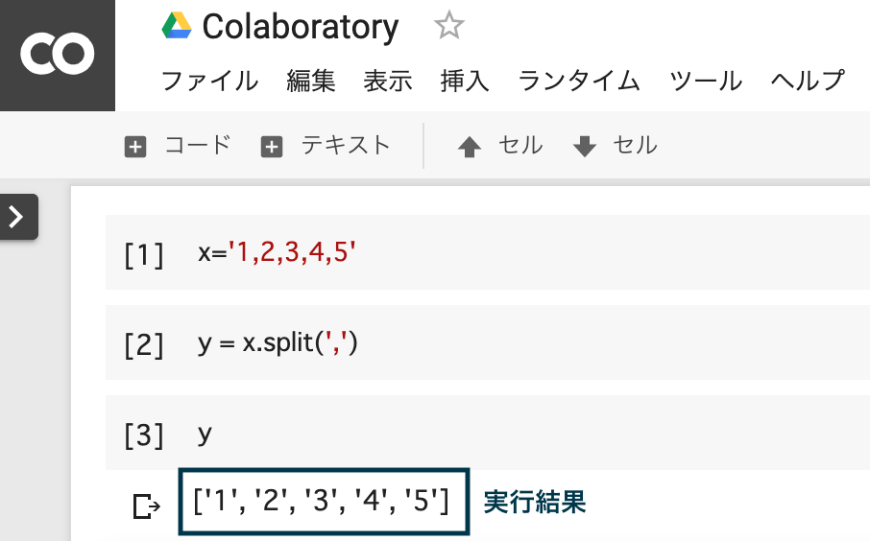
Task: Click the plus icon for adding text cell
Action: click(273, 147)
